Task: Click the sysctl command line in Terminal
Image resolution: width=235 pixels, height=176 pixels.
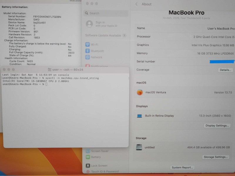Action: [51, 78]
